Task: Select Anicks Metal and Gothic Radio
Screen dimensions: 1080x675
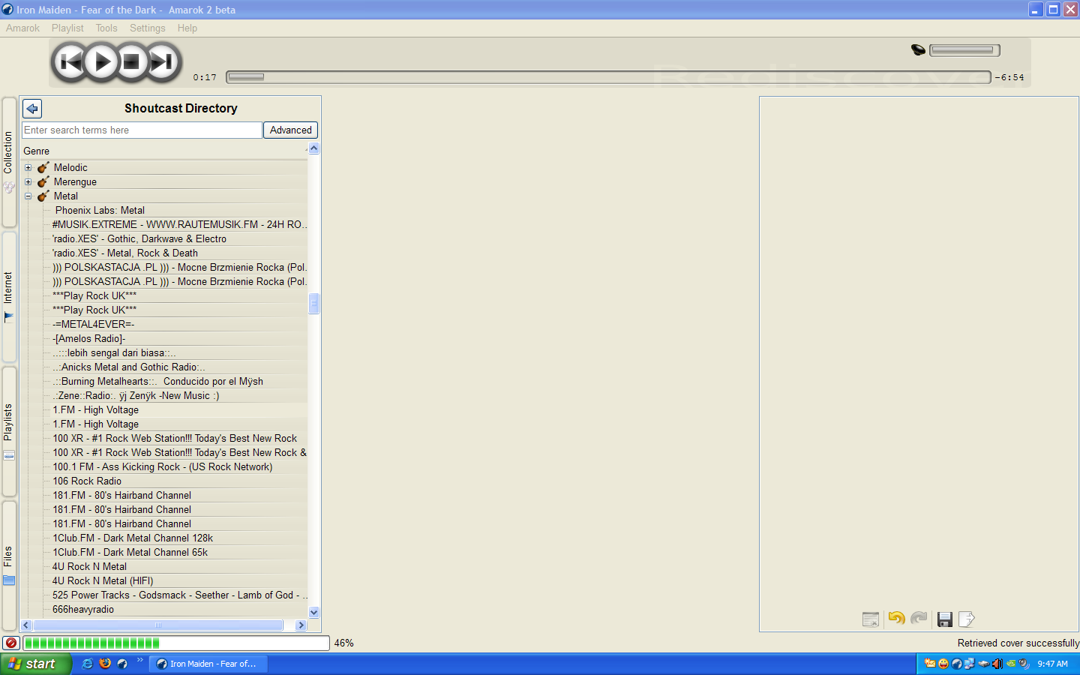Action: 129,367
